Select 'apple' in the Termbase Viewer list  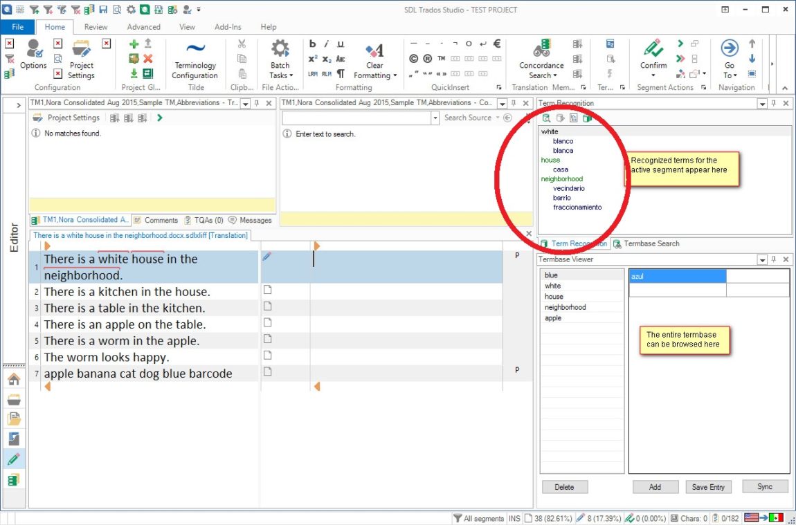pos(553,318)
